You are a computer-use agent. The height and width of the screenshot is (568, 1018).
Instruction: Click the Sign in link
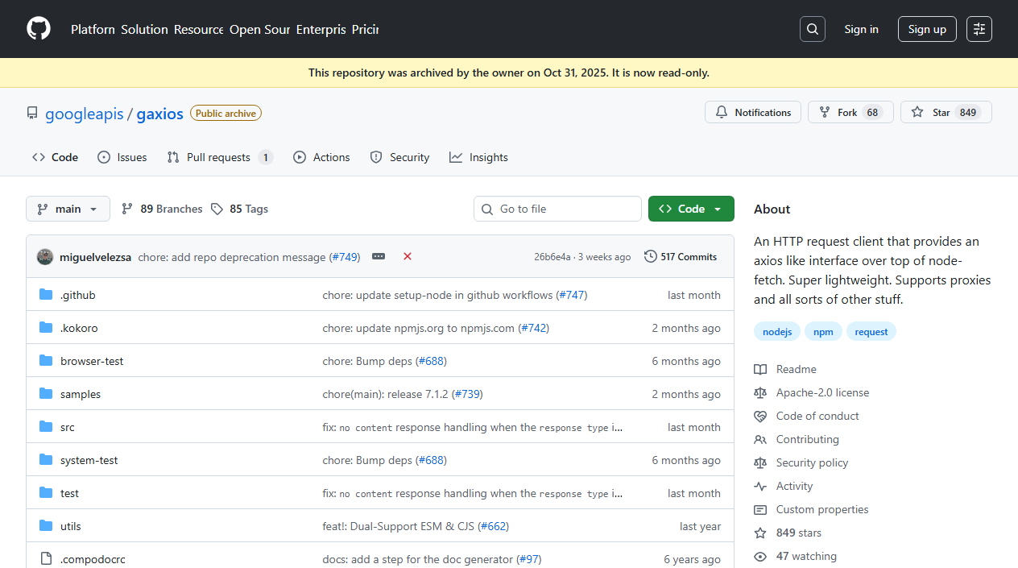862,29
